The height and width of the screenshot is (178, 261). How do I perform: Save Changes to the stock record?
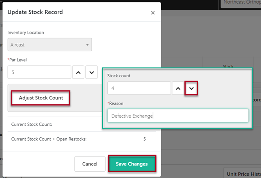pyautogui.click(x=132, y=164)
